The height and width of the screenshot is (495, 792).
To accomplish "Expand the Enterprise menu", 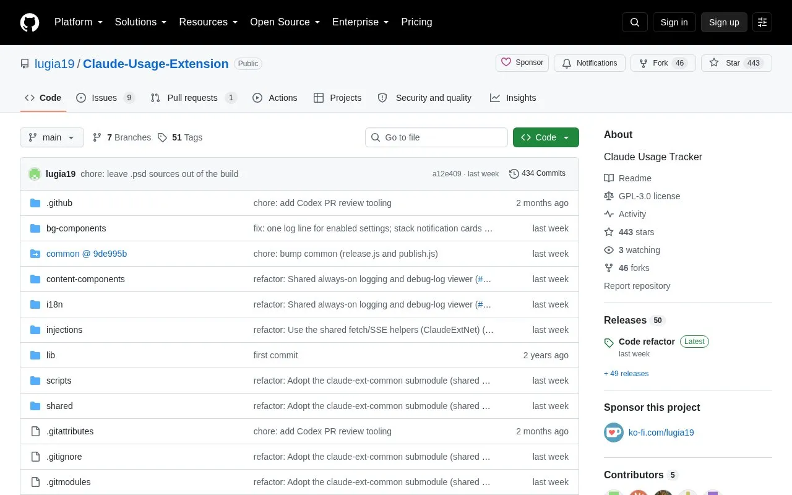I will click(x=360, y=22).
